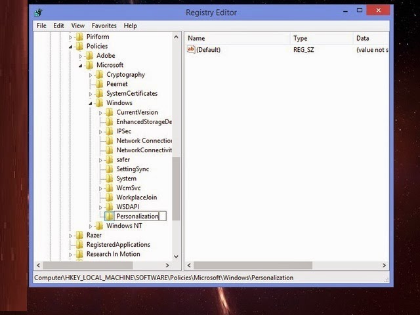Click the NetworkConnectivity folder icon
The image size is (420, 315).
click(109, 150)
